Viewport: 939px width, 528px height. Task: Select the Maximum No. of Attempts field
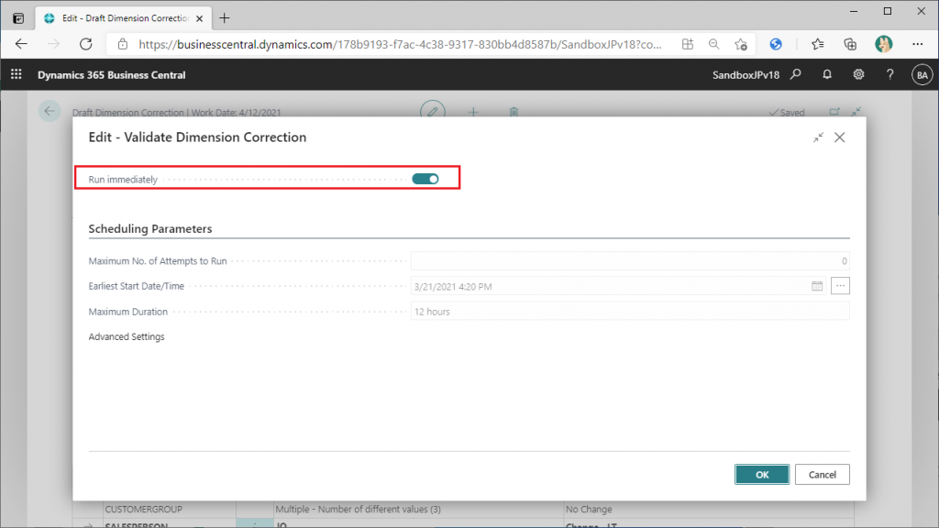[x=630, y=261]
